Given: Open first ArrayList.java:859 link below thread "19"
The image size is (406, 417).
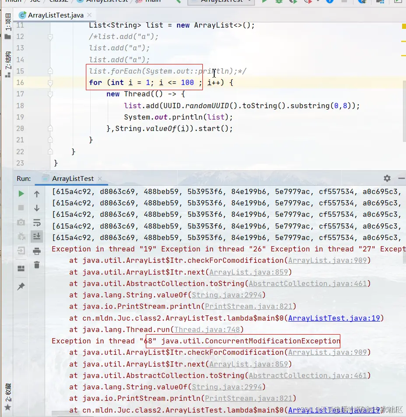Looking at the screenshot, I should click(x=249, y=272).
